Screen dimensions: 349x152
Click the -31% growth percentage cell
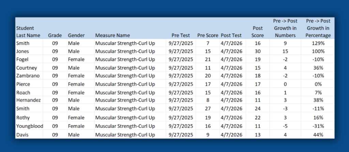coord(318,126)
